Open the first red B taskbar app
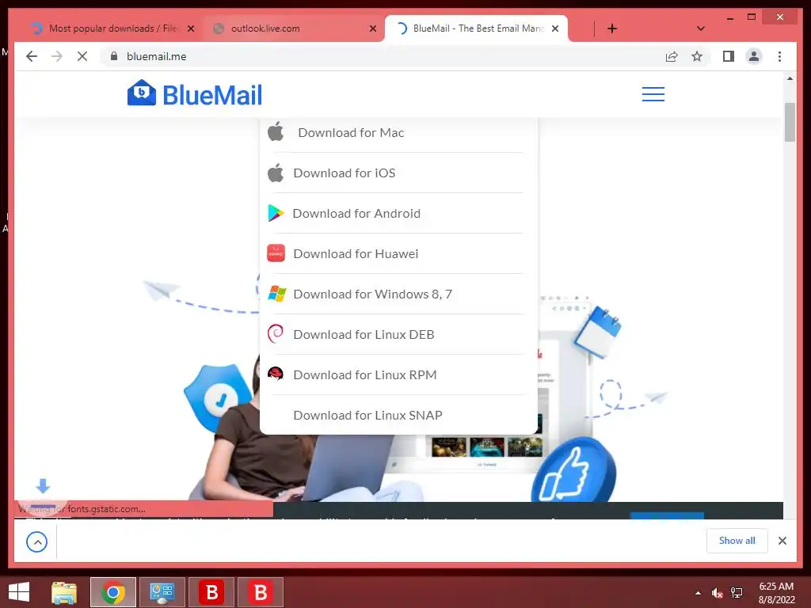Screen dimensions: 811x608 [x=211, y=592]
